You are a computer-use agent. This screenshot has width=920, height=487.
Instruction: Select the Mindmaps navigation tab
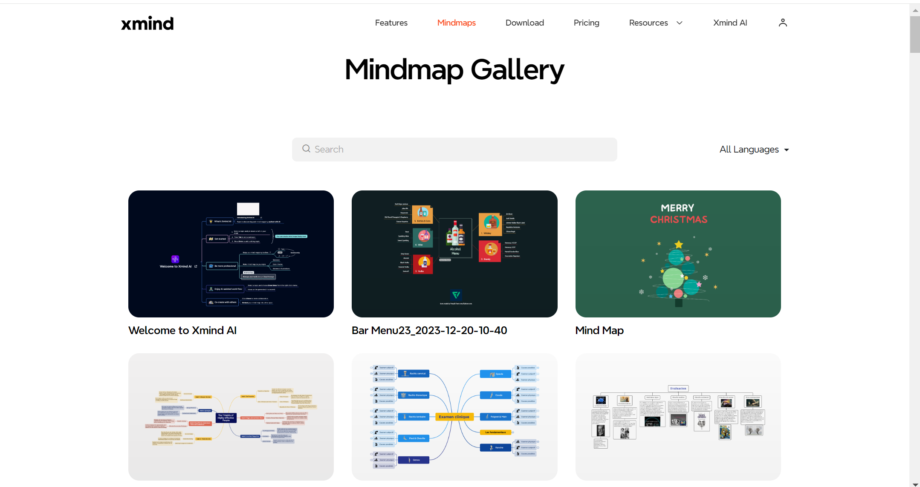(x=457, y=23)
